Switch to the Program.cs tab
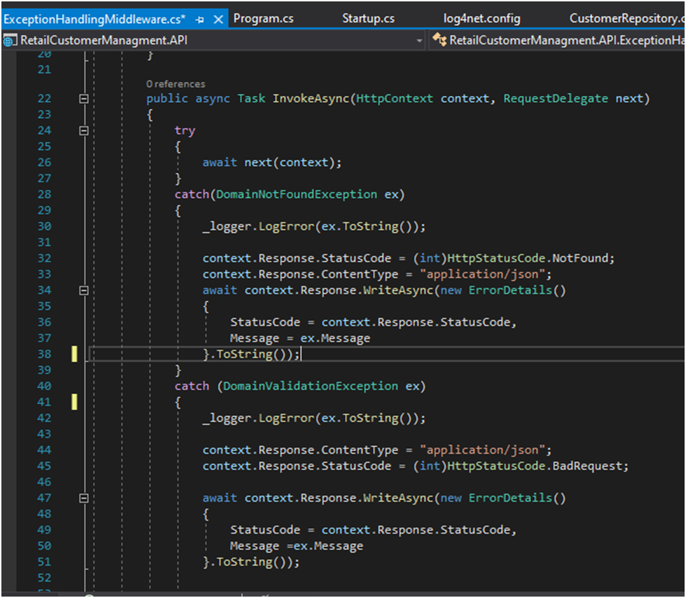The height and width of the screenshot is (598, 686). click(x=263, y=19)
